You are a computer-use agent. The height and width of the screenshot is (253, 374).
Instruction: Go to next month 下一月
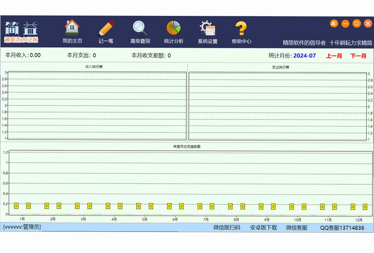click(x=358, y=56)
